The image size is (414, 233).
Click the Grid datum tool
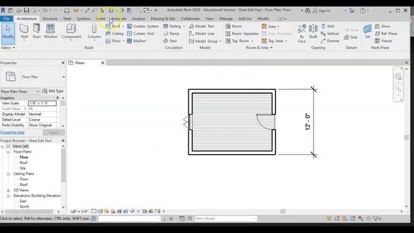[351, 38]
